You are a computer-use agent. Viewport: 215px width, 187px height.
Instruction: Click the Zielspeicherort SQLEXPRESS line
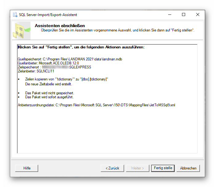(x=54, y=67)
